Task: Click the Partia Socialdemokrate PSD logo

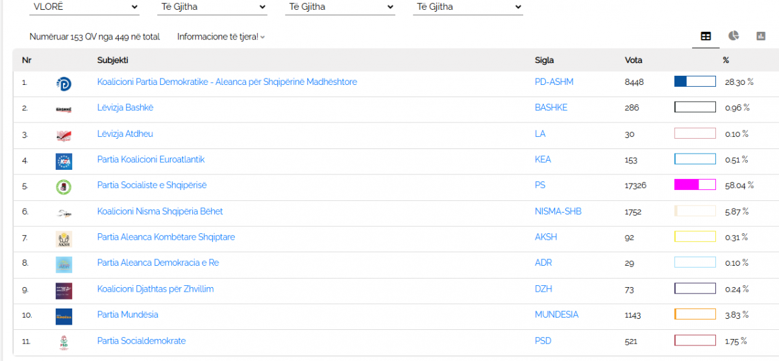Action: (64, 342)
